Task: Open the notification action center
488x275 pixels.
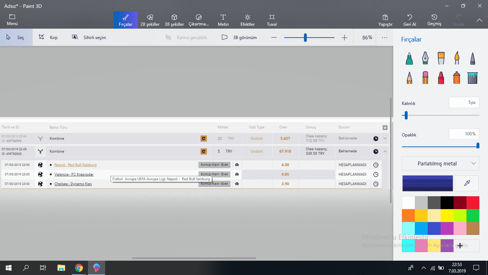Action: click(476, 268)
